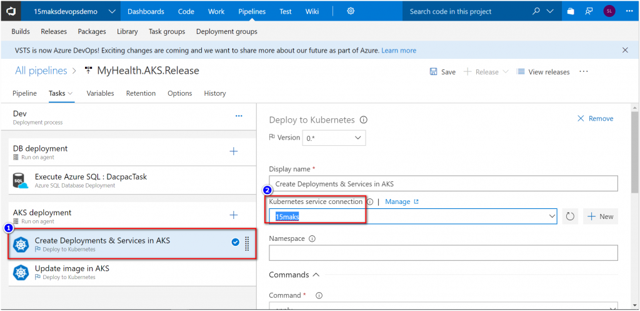Screen dimensions: 640x311
Task: Focus the Namespace input field
Action: click(443, 253)
